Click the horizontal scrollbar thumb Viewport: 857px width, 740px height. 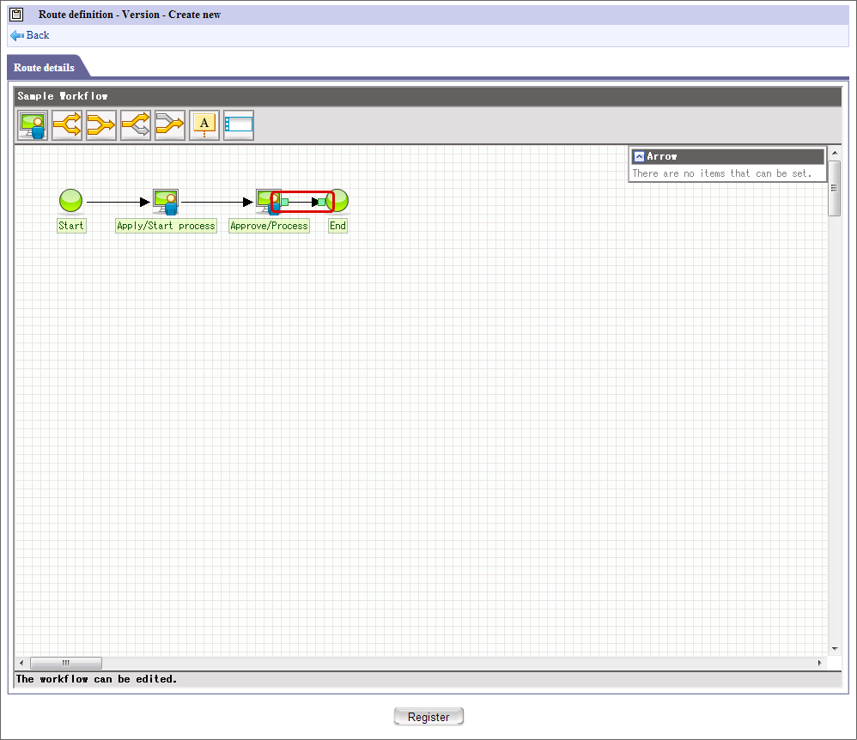coord(65,663)
